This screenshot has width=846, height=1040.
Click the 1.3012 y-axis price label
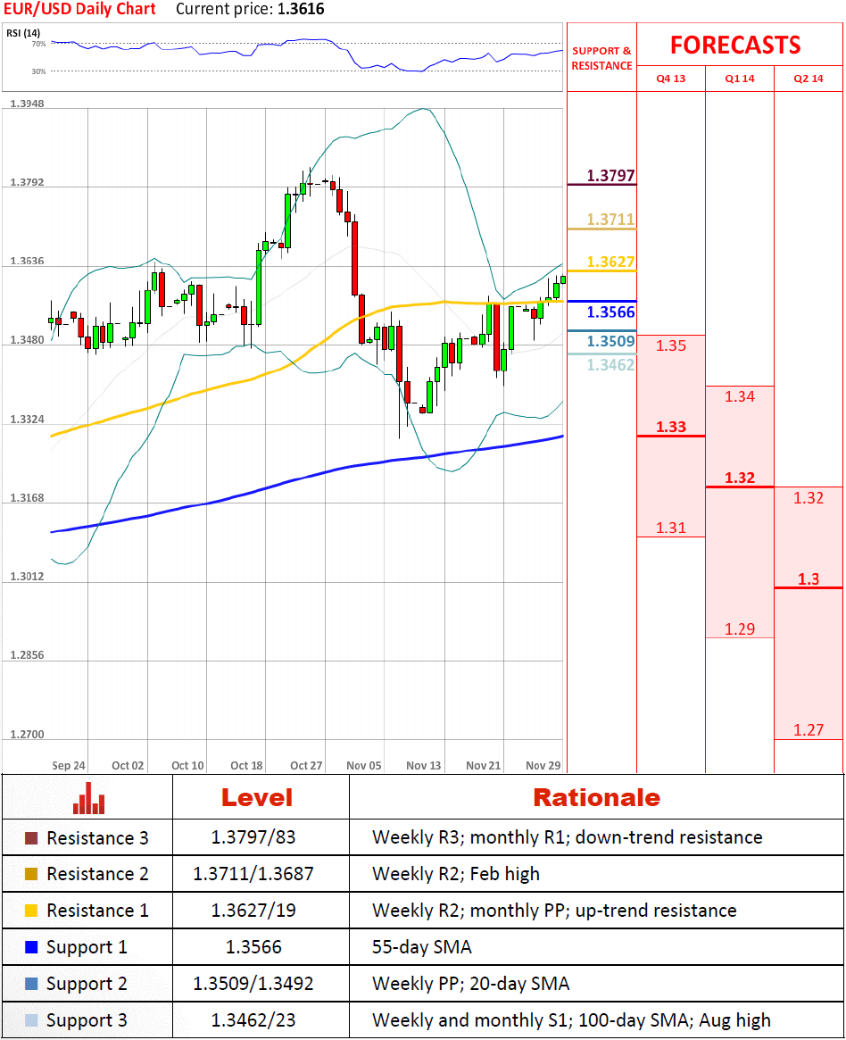27,577
